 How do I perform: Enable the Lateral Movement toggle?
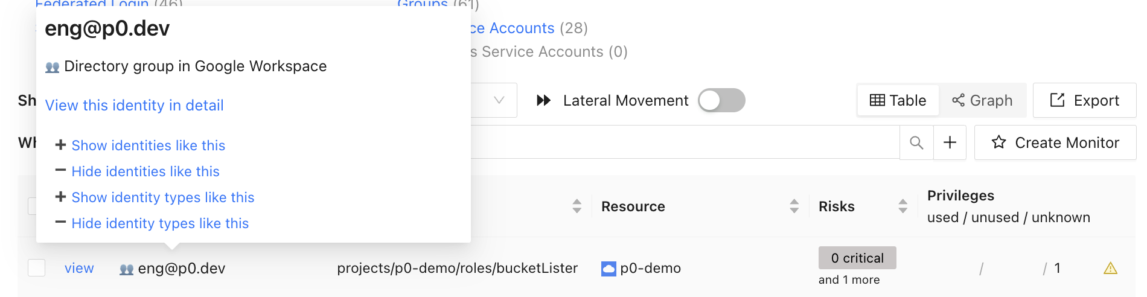click(x=721, y=100)
